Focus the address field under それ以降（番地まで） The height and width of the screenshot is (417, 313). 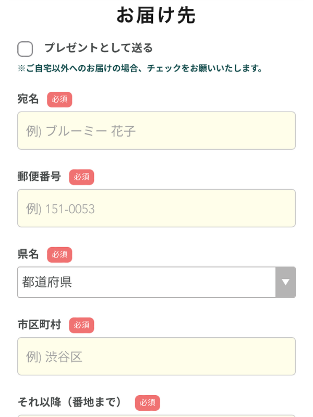coord(156,416)
